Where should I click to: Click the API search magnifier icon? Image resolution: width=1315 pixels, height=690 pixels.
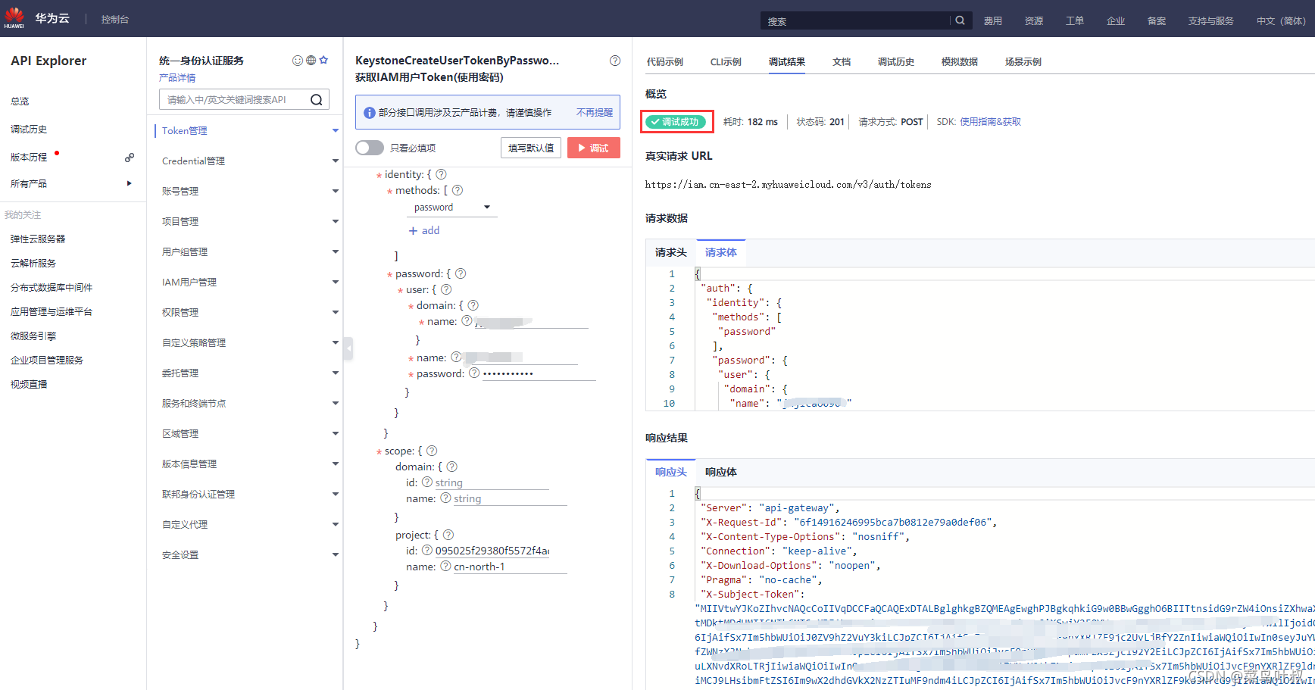pos(317,100)
